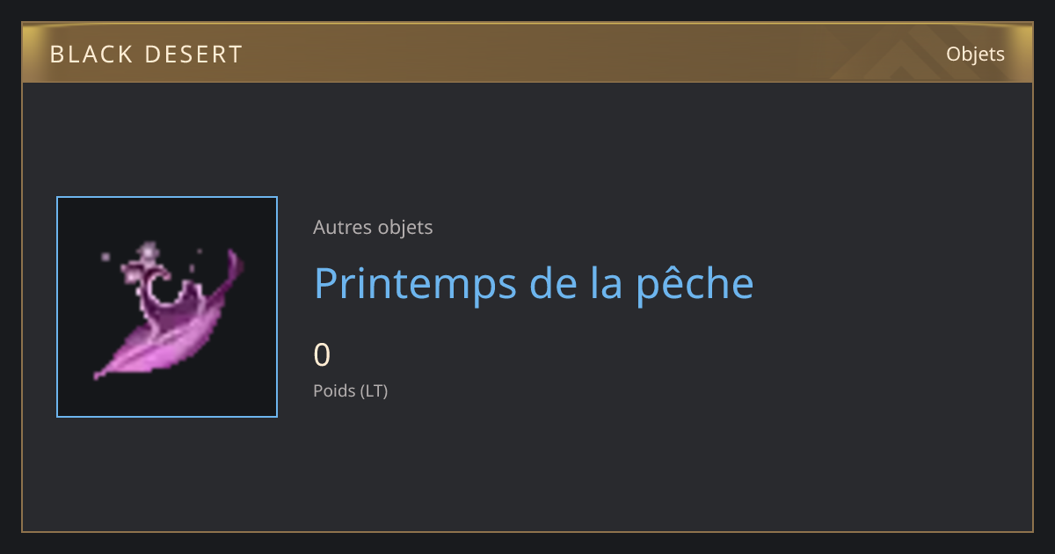This screenshot has height=554, width=1055.
Task: Open the BLACK DESERT header title
Action: point(146,55)
